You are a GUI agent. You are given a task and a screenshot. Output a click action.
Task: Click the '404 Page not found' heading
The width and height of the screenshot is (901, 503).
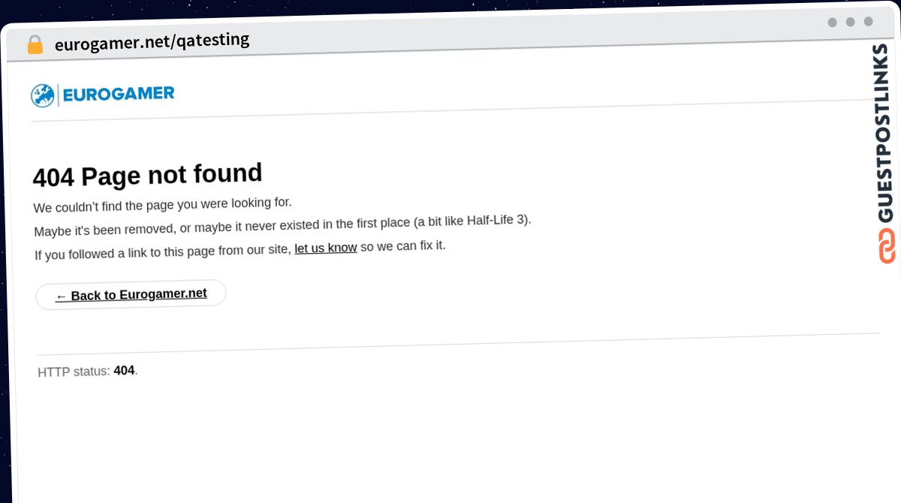147,175
